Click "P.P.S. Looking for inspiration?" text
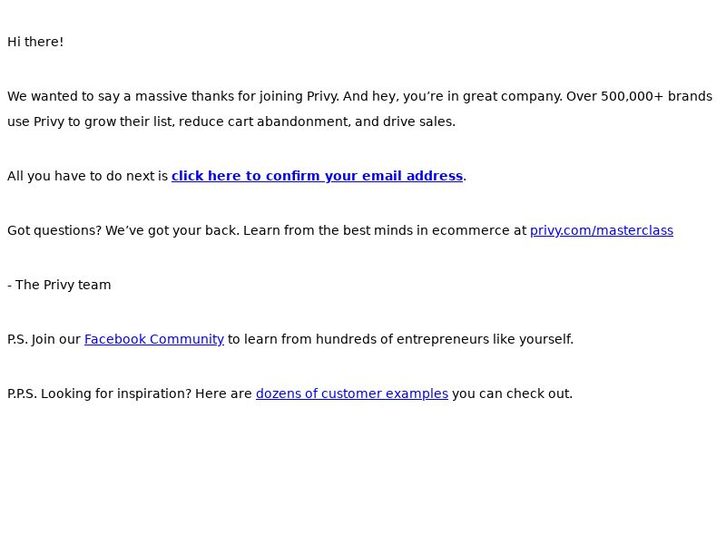This screenshot has height=544, width=726. coord(99,393)
